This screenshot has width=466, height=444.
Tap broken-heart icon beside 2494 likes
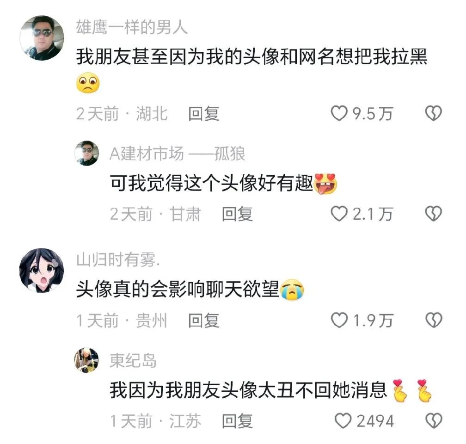(x=433, y=421)
